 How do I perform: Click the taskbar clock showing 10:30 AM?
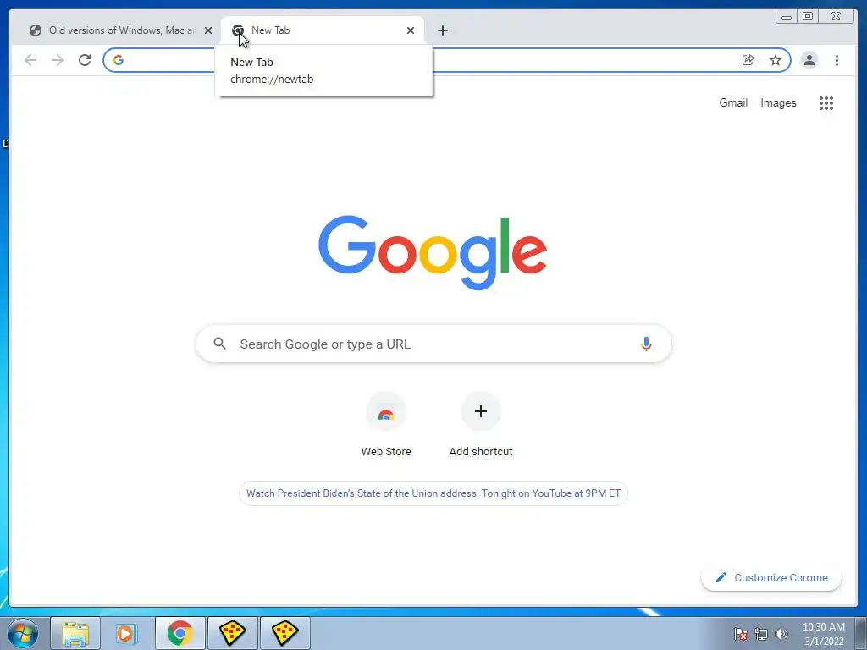(x=824, y=634)
